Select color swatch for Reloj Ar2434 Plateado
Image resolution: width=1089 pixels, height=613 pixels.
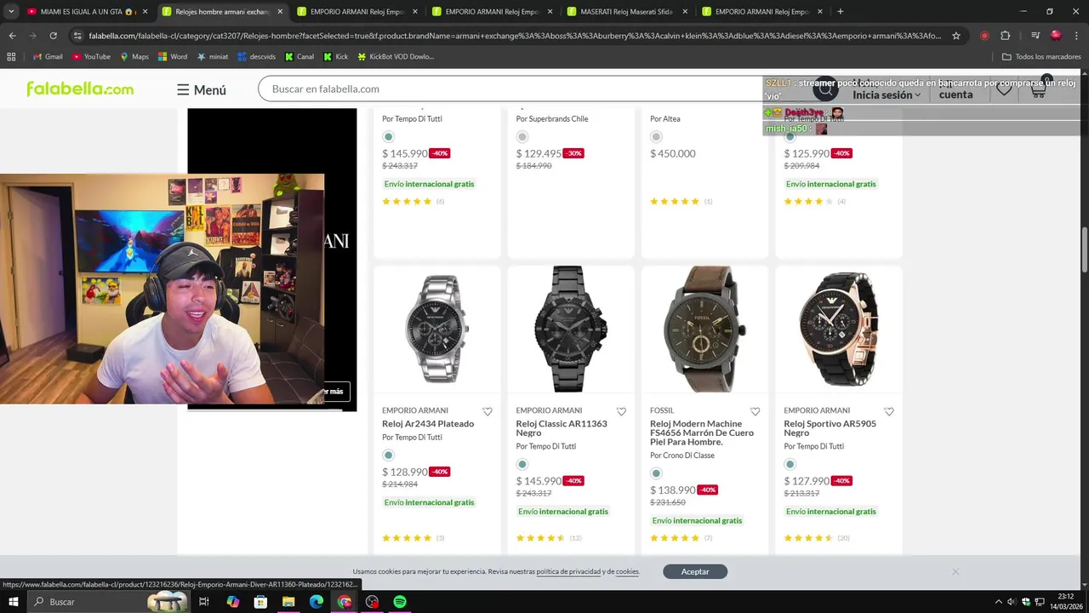coord(388,455)
